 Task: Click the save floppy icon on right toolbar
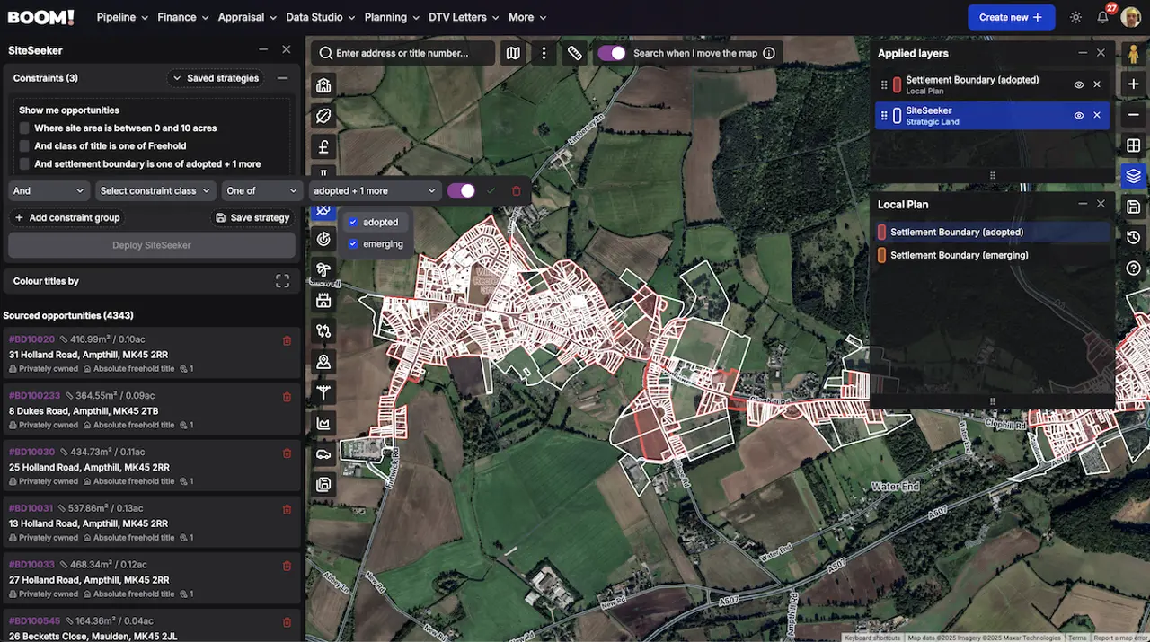[1133, 207]
